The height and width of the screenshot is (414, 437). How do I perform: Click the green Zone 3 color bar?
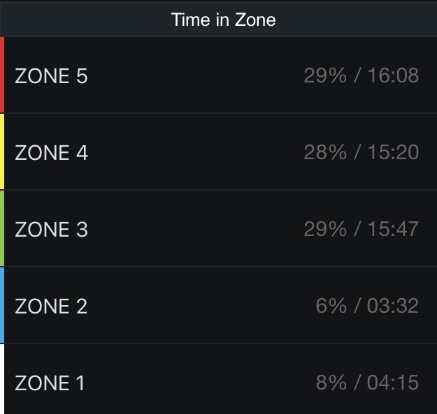2,228
